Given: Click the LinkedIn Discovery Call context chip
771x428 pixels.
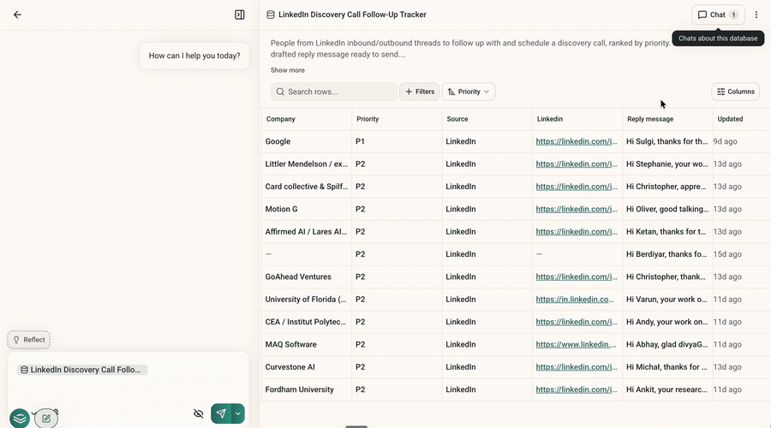Looking at the screenshot, I should [82, 370].
